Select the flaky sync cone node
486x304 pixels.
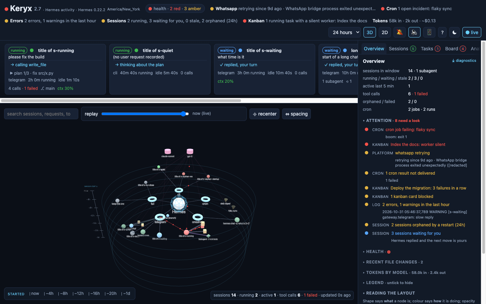pyautogui.click(x=233, y=207)
